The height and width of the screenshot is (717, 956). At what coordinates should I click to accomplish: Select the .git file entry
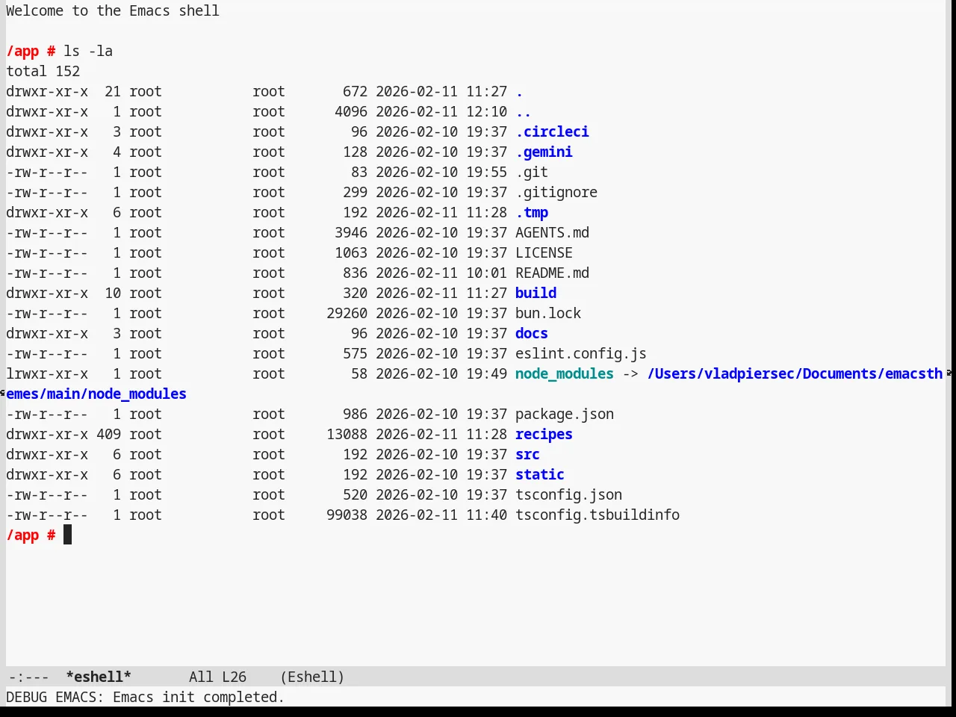(532, 172)
